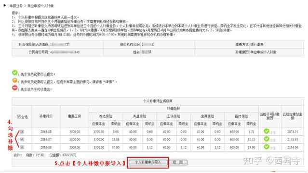The image size is (308, 173).
Task: Toggle the 全选 select-all checkbox
Action: tap(18, 117)
